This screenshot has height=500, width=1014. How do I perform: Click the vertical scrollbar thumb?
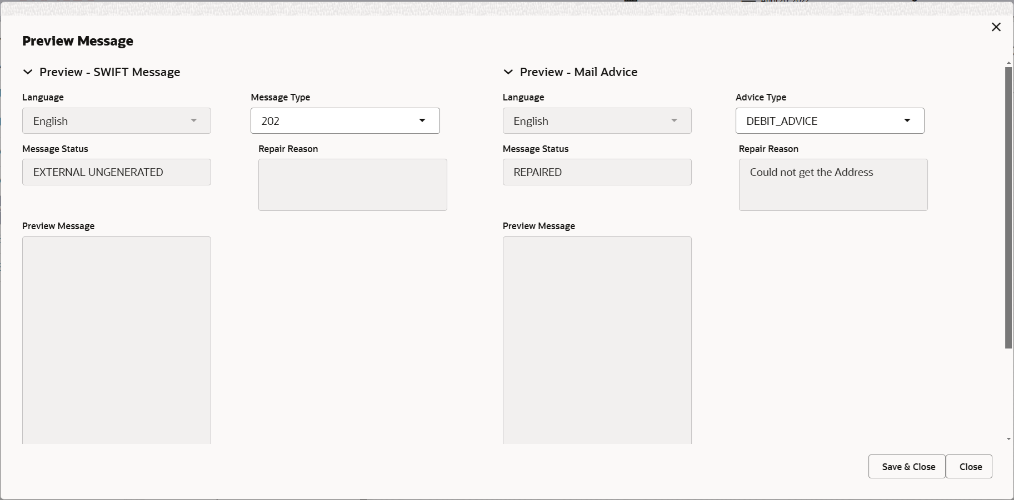click(1008, 208)
